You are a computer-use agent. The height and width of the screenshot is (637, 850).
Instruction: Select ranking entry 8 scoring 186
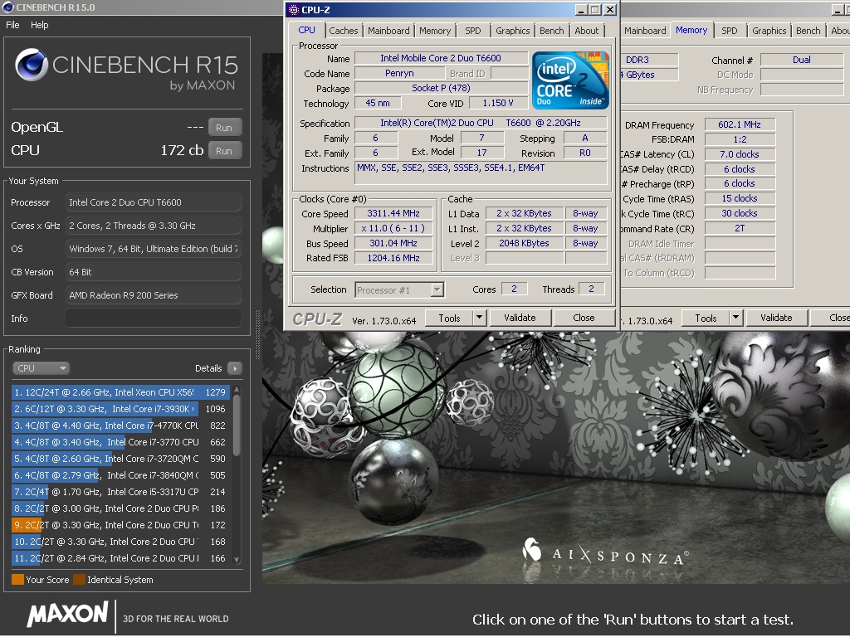coord(120,508)
